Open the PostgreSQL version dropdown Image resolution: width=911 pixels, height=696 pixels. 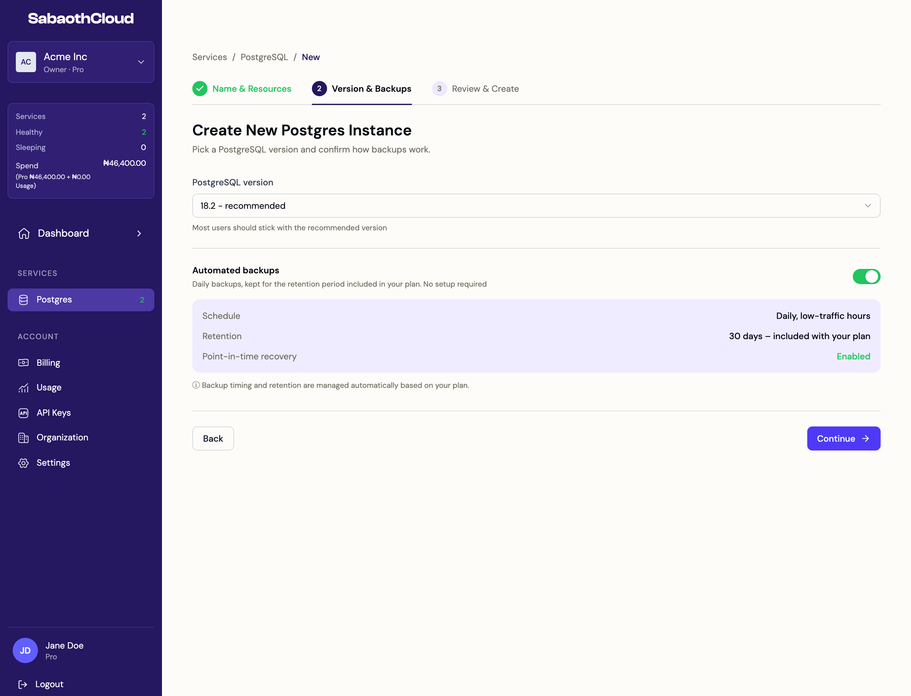536,206
